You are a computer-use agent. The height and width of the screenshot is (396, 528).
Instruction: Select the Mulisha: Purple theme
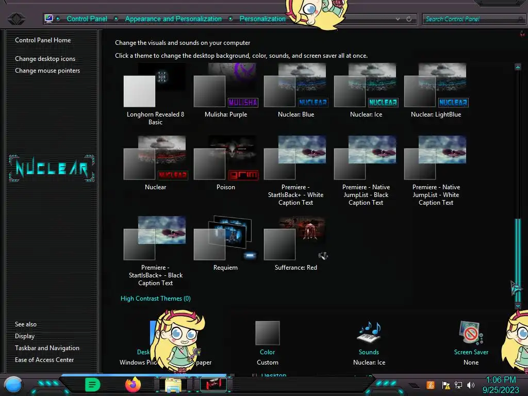click(226, 90)
